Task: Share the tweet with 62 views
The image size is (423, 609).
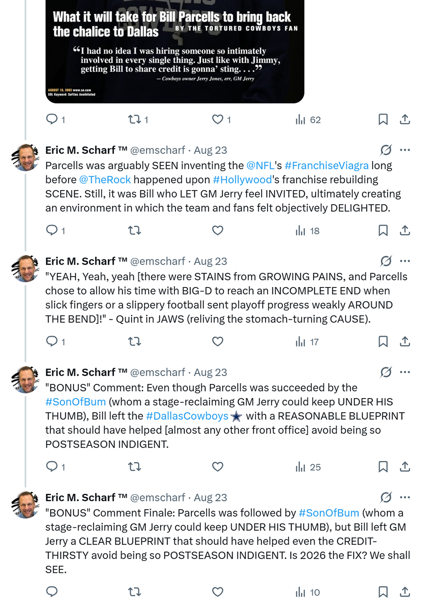Action: (405, 119)
